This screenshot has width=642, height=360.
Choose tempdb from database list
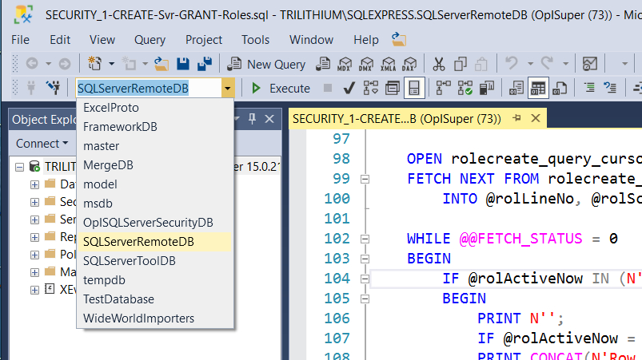(x=154, y=280)
